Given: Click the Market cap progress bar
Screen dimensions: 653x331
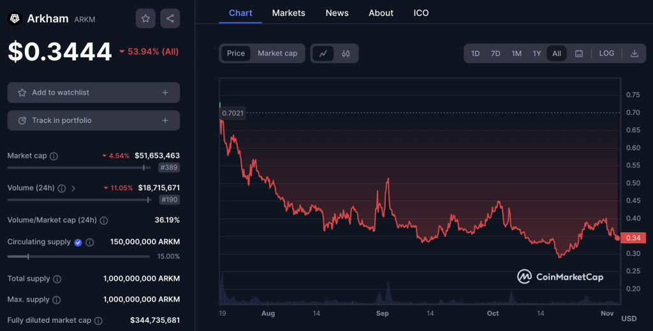Looking at the screenshot, I should pos(78,167).
